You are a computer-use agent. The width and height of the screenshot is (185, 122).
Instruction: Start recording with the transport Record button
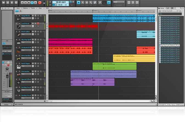[x=40, y=3]
